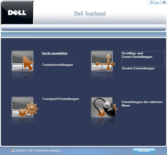Click the 'Symbol in der Taskleiste anzeigen' label
The width and height of the screenshot is (167, 155).
pyautogui.click(x=38, y=150)
